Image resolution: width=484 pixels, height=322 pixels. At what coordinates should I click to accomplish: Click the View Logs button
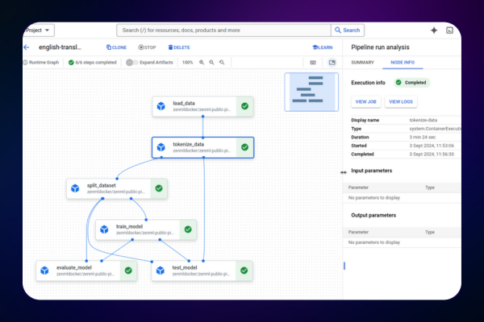tap(401, 101)
